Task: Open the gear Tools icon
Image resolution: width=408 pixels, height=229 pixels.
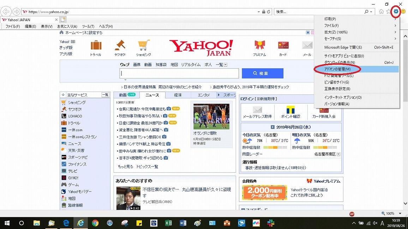Action: click(x=396, y=11)
